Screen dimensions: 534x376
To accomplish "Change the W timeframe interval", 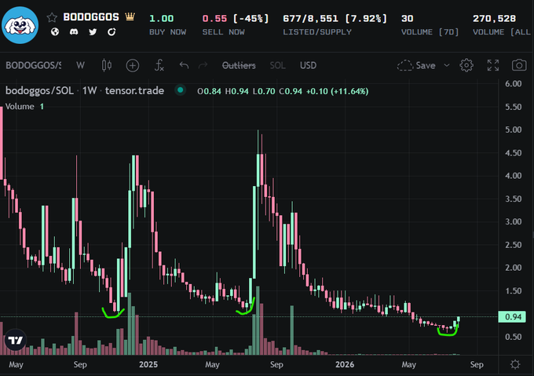I will coord(80,65).
